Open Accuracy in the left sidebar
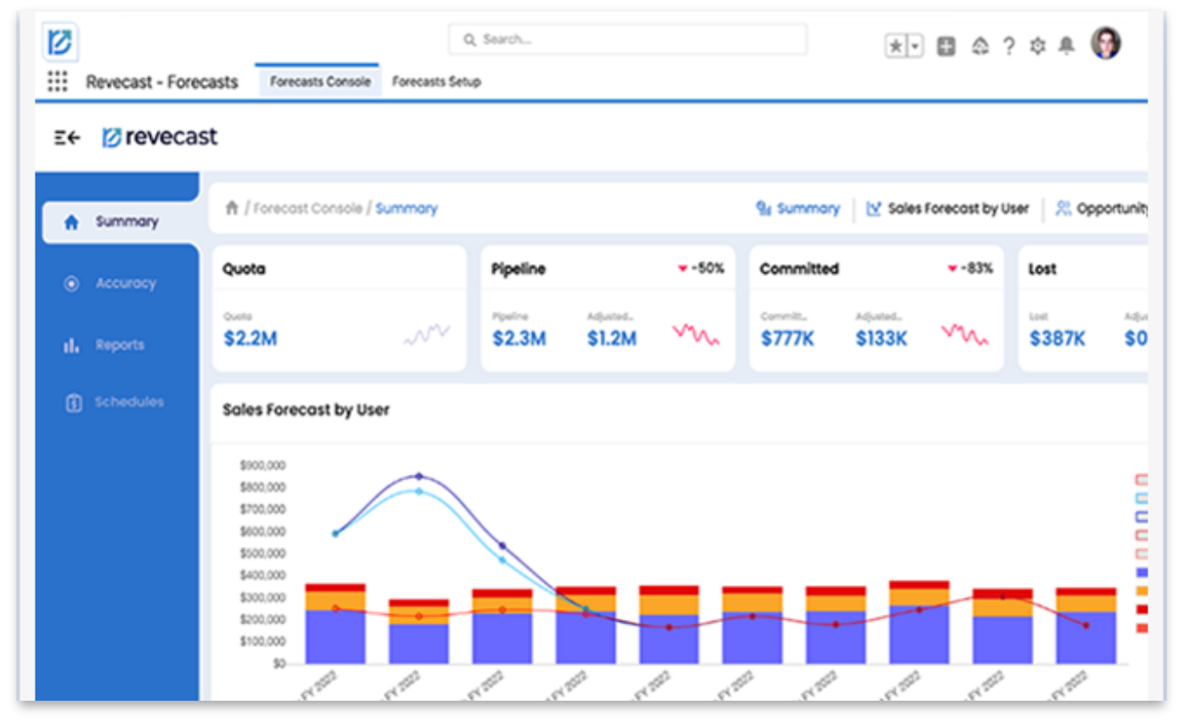Viewport: 1183px width, 722px height. [124, 284]
